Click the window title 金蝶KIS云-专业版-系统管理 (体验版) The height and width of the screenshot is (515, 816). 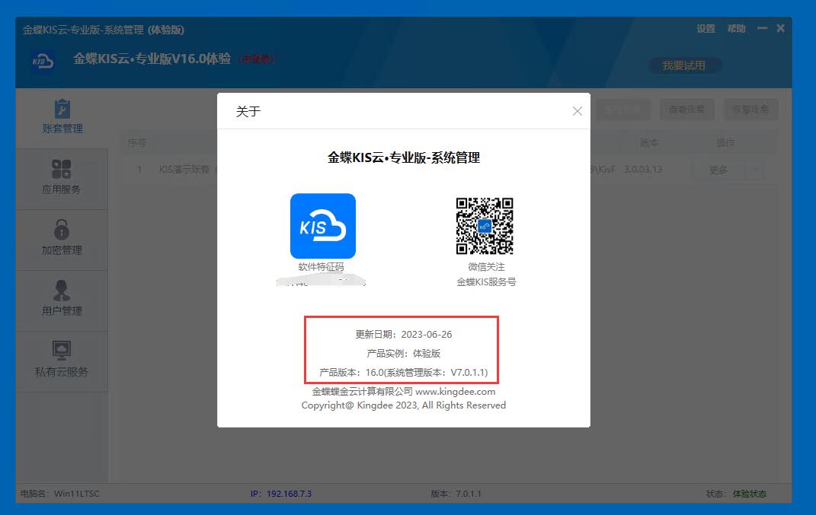[104, 30]
